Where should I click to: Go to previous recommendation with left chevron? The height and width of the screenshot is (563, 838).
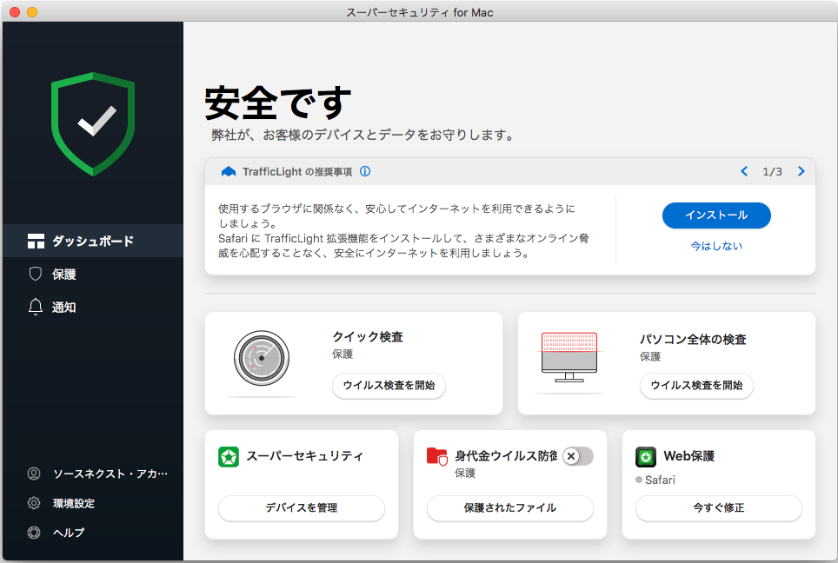744,171
